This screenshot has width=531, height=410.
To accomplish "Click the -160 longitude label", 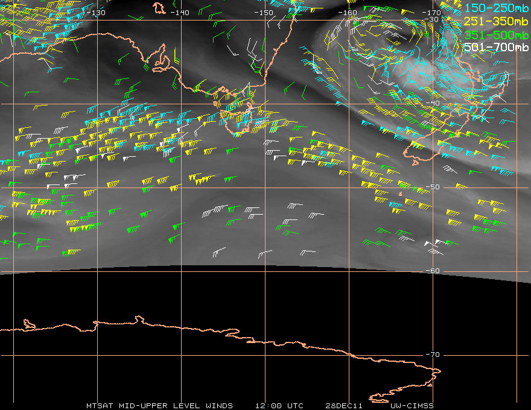I will (347, 13).
